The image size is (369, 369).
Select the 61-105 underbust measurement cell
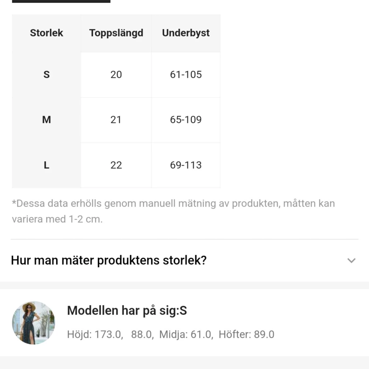pos(186,74)
